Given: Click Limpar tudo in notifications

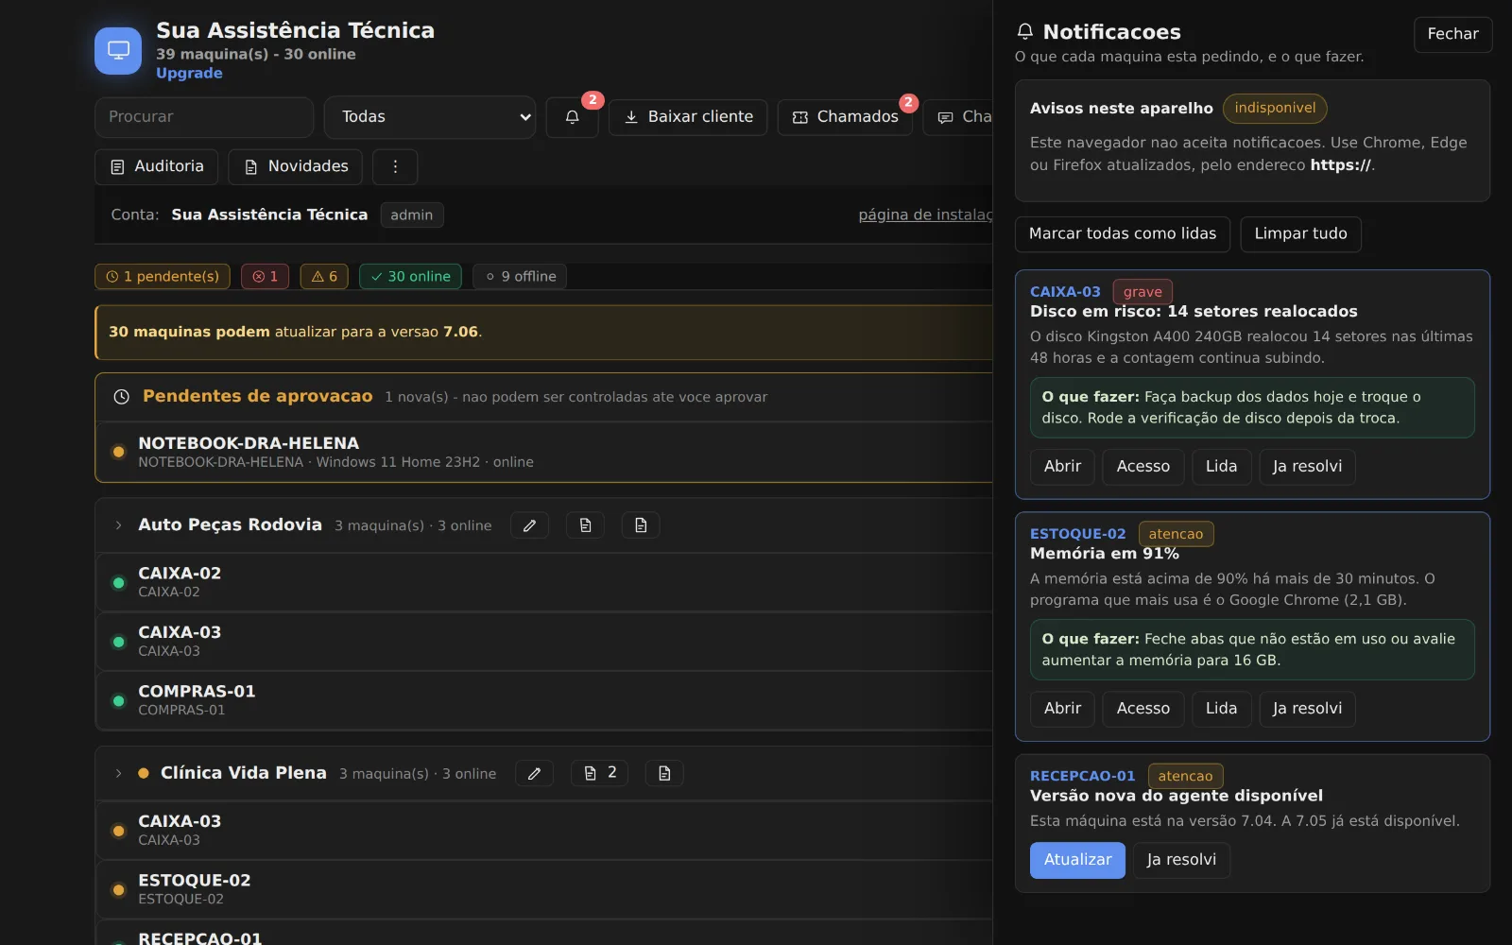Looking at the screenshot, I should click(1300, 233).
